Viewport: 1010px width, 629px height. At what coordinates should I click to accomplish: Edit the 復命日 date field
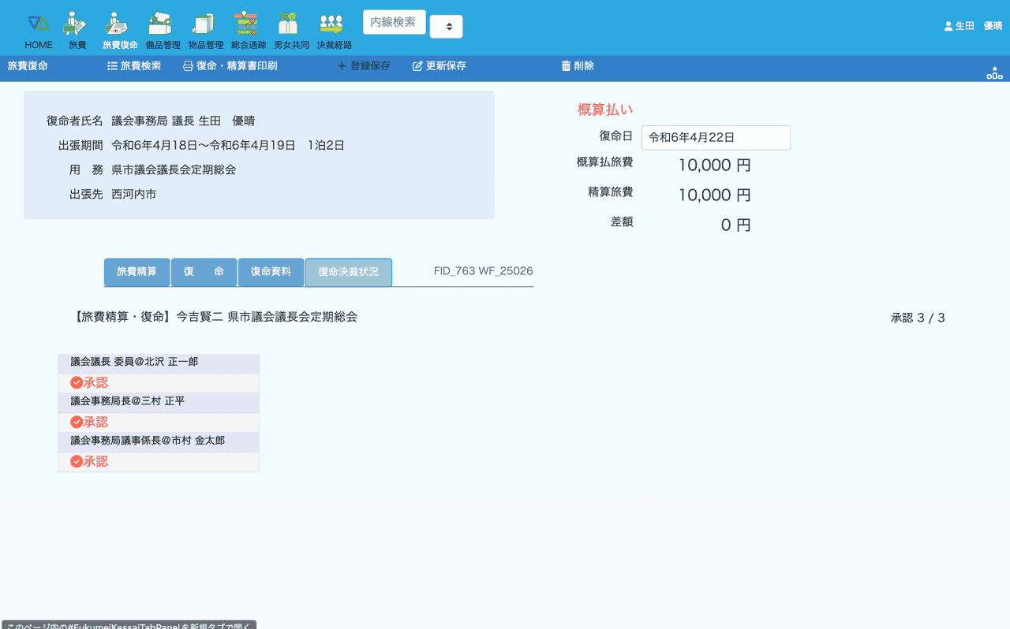click(715, 137)
